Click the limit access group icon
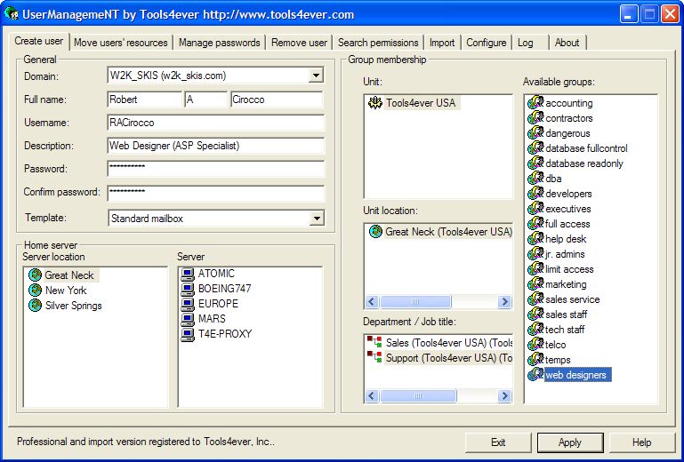This screenshot has width=684, height=462. click(535, 269)
